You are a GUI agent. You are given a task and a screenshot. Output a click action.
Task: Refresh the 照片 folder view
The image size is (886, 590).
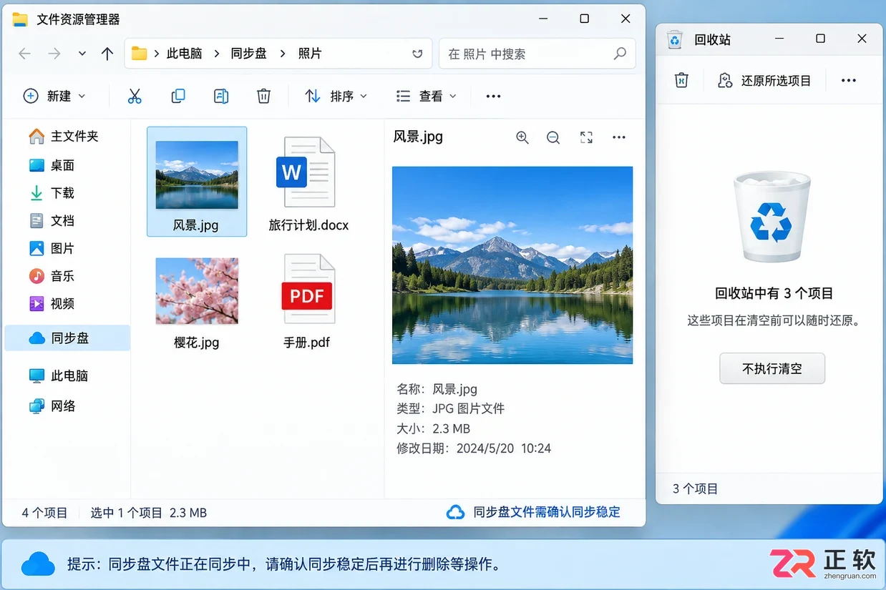coord(417,54)
